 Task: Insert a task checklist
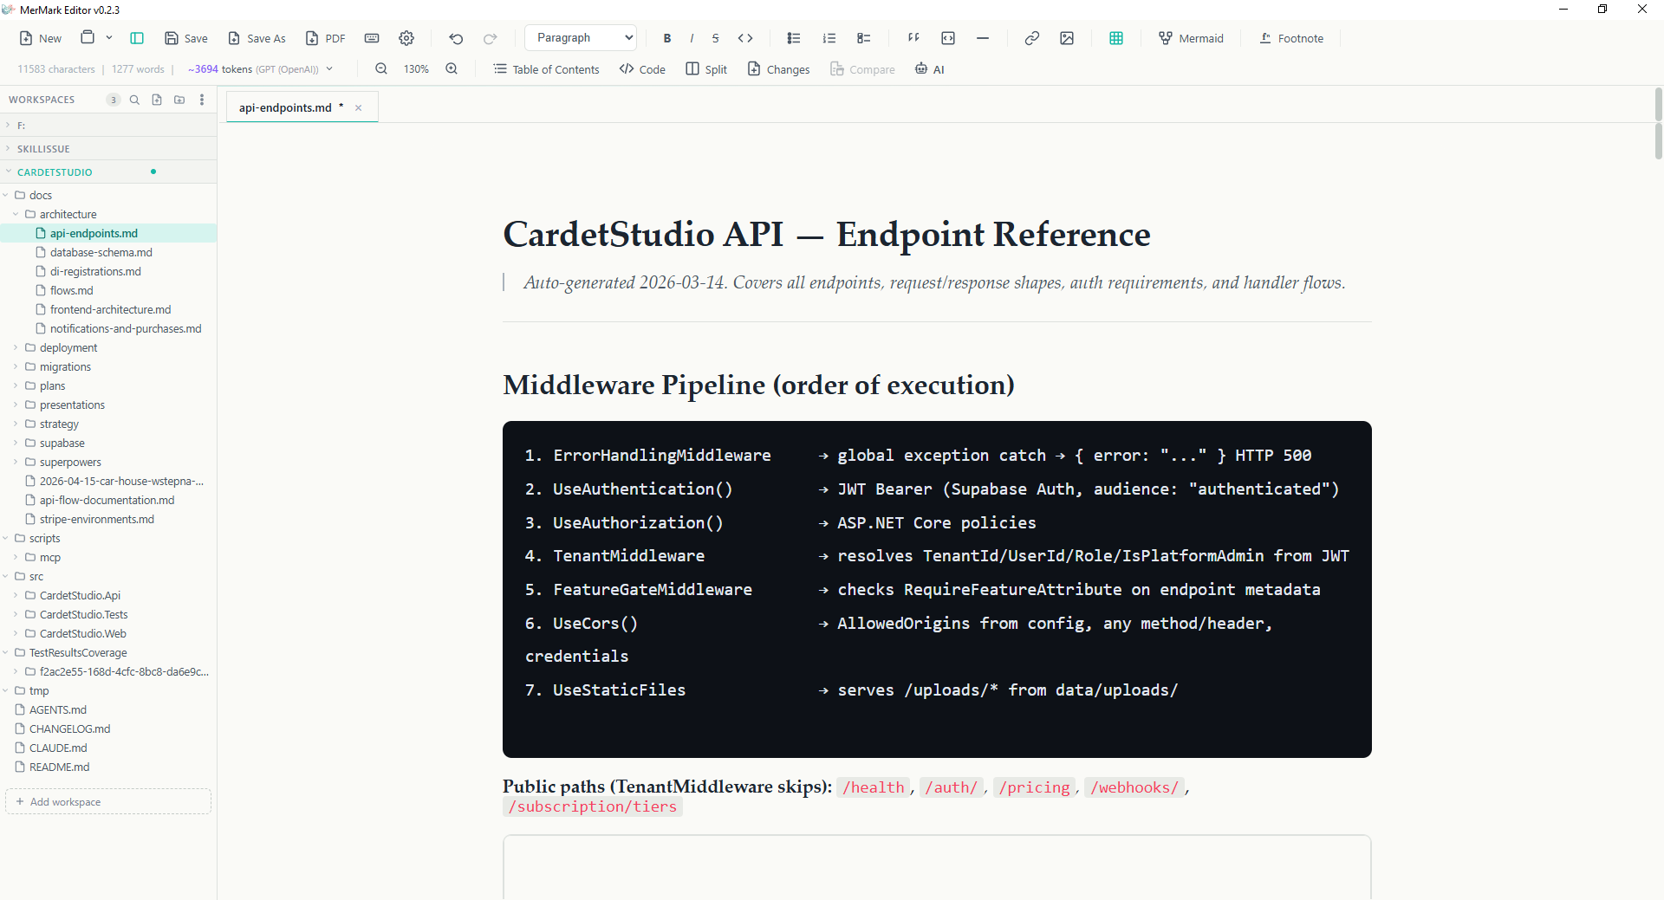863,38
